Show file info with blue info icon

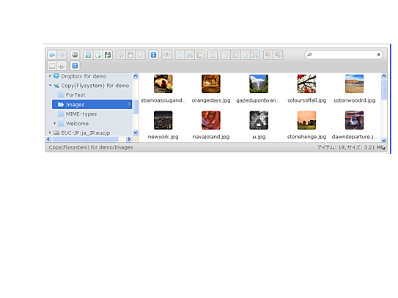coord(153,55)
